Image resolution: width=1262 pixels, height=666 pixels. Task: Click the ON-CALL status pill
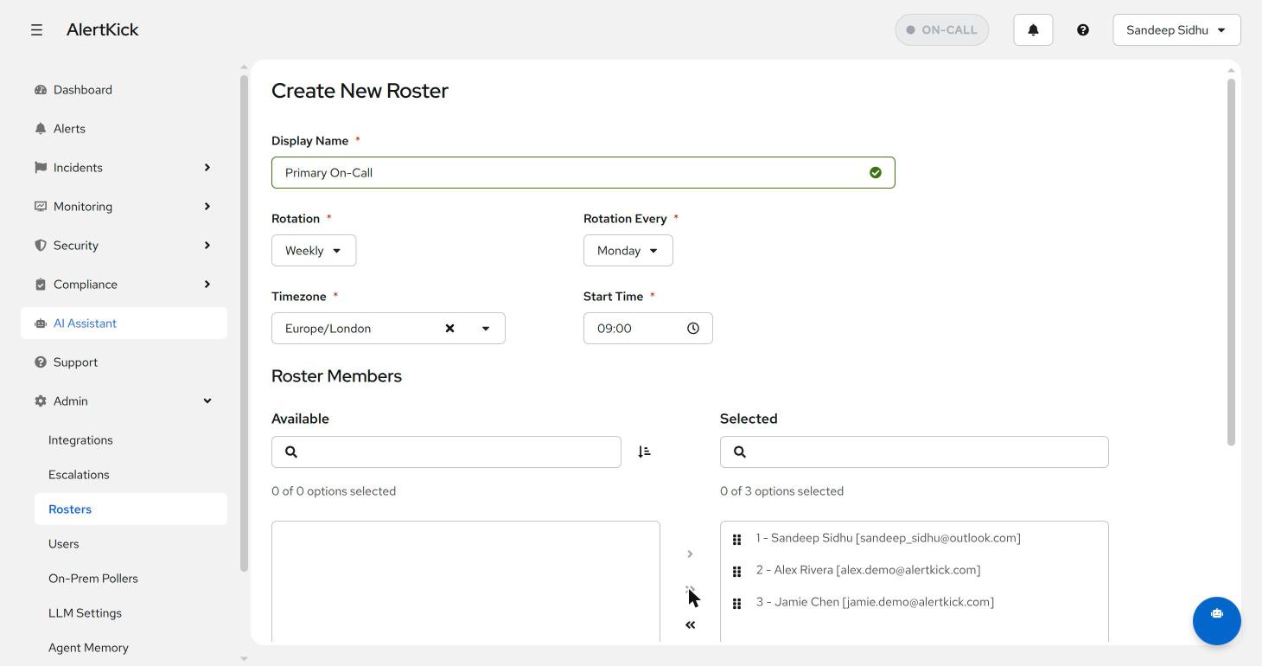[941, 29]
